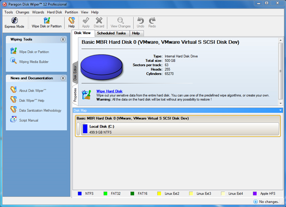Collapse the Wiping Tools panel
The width and height of the screenshot is (286, 207).
[x=63, y=40]
